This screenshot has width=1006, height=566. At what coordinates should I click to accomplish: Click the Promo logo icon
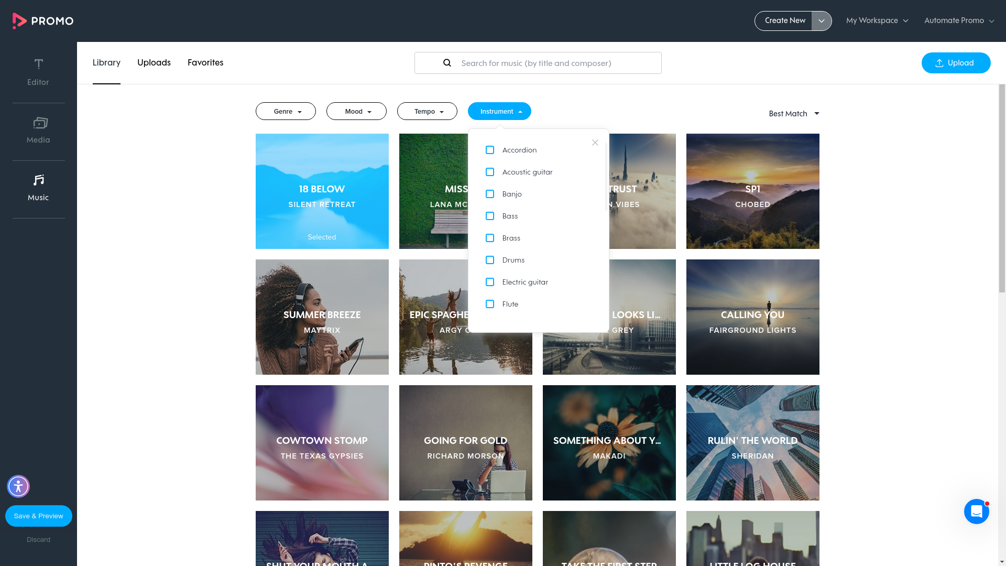tap(19, 21)
